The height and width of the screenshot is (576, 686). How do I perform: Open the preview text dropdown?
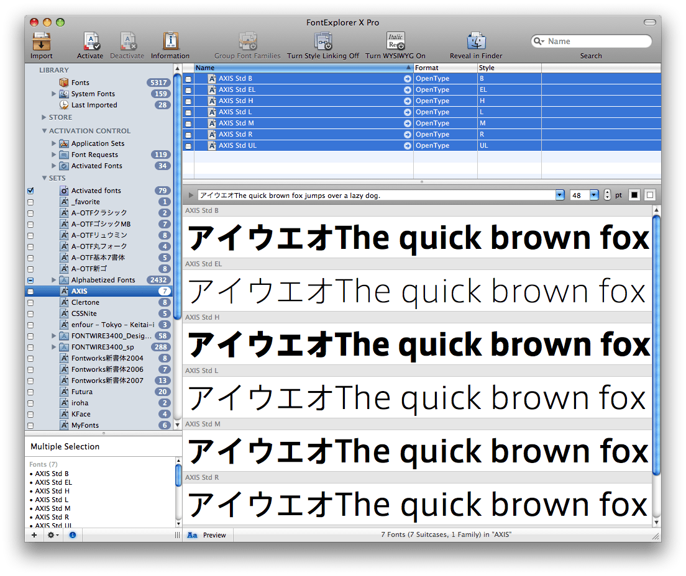tap(560, 196)
